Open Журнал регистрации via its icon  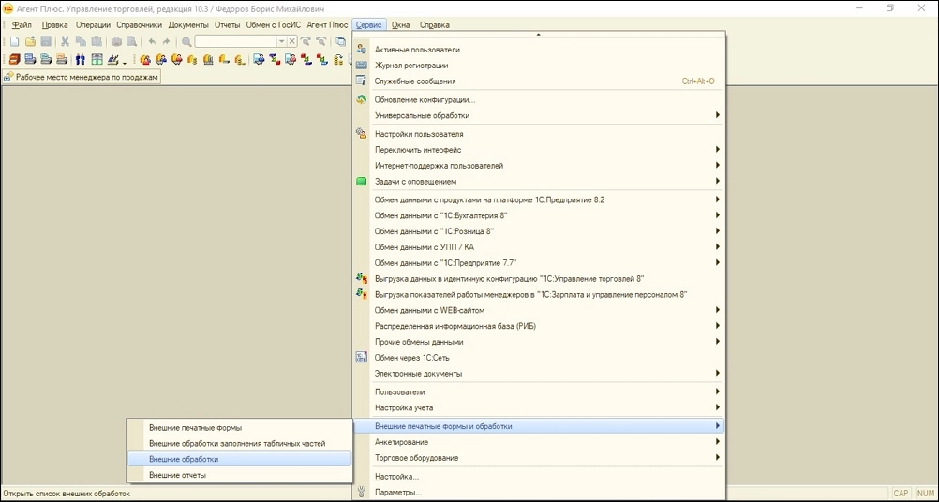coord(361,66)
